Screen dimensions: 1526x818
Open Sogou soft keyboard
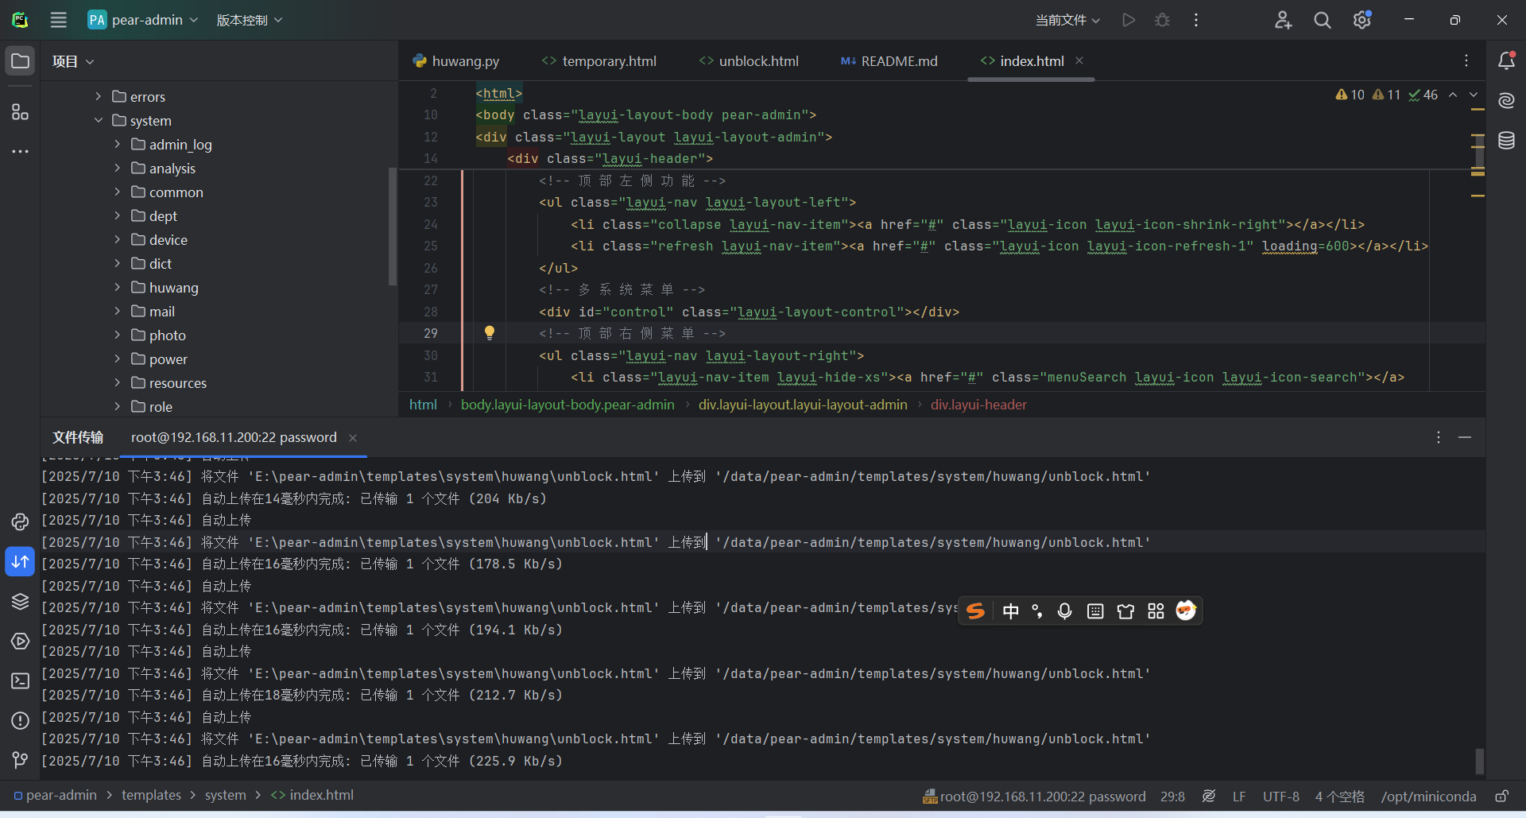pyautogui.click(x=1095, y=611)
